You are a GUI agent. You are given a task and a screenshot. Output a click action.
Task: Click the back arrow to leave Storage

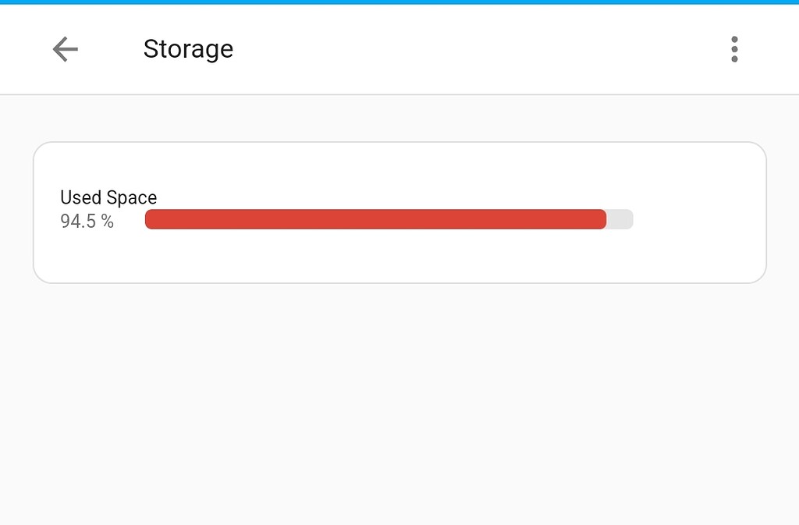(x=66, y=49)
